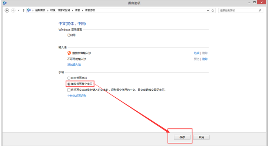Open the 语言 breadcrumb segment
Image resolution: width=268 pixels, height=146 pixels.
77,10
